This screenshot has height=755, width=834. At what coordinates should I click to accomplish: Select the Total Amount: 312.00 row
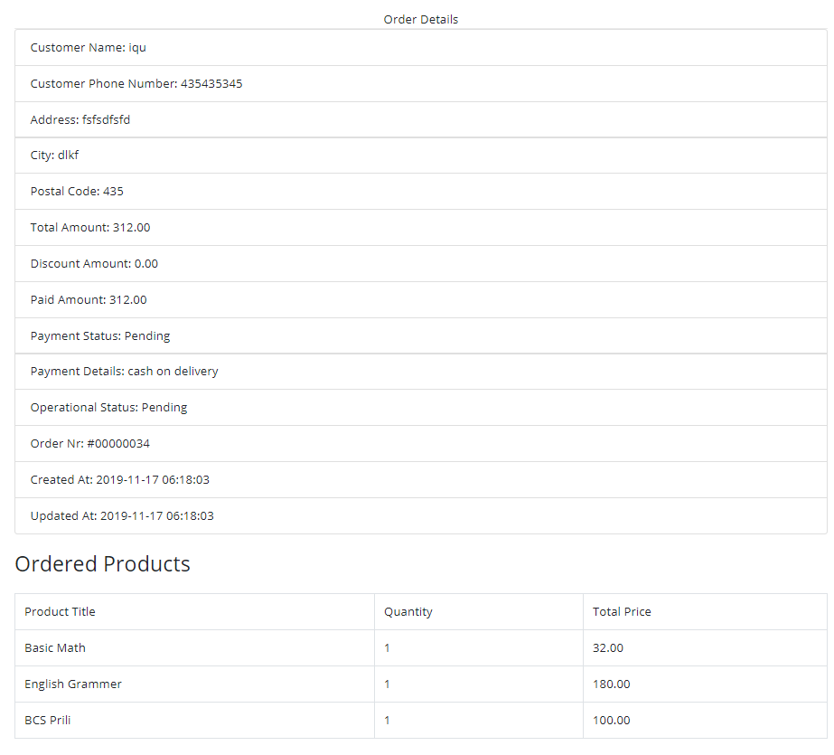(421, 228)
